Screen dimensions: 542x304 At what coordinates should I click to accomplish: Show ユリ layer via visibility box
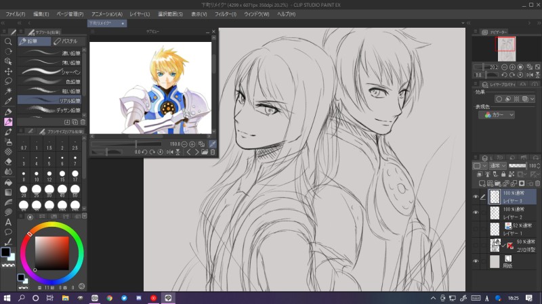[476, 245]
